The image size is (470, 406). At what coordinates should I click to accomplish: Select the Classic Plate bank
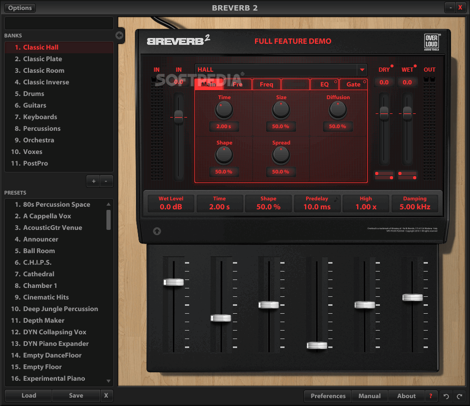tap(59, 59)
